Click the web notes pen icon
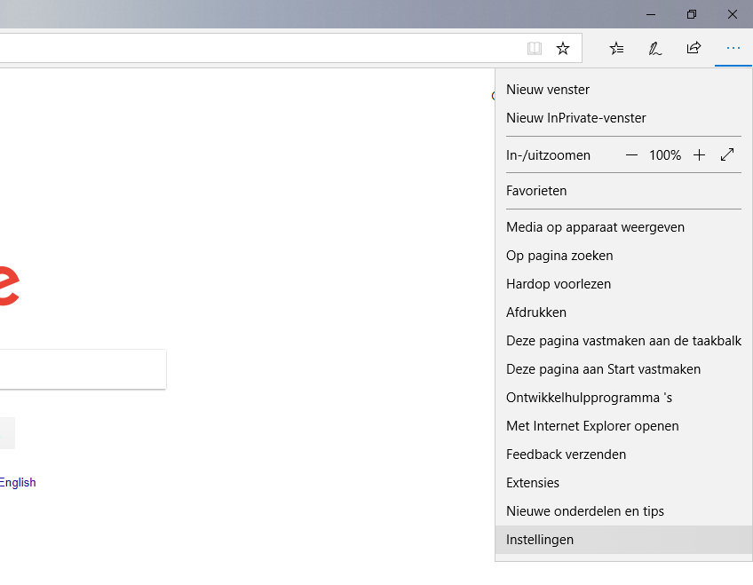 click(655, 48)
